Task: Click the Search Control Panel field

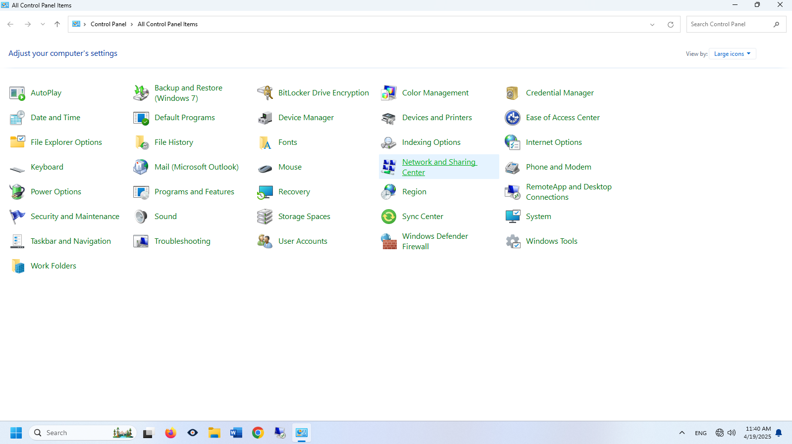Action: 730,24
